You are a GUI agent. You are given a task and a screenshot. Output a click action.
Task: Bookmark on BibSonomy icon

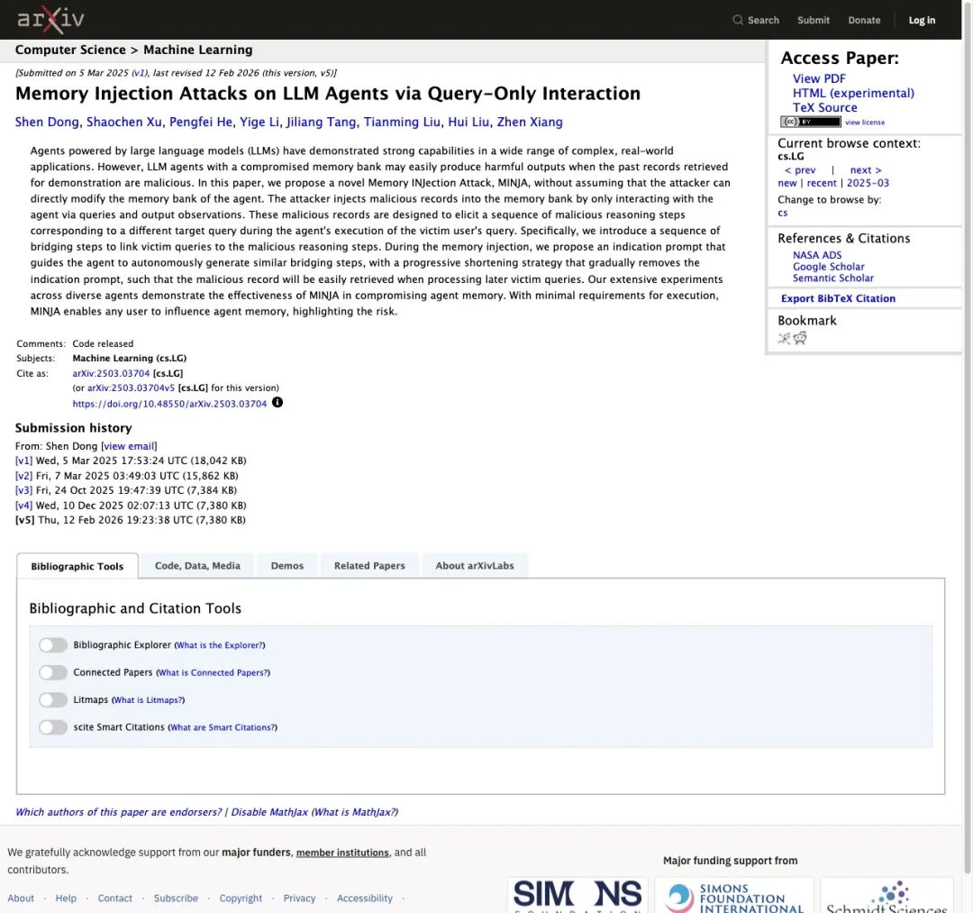[785, 338]
